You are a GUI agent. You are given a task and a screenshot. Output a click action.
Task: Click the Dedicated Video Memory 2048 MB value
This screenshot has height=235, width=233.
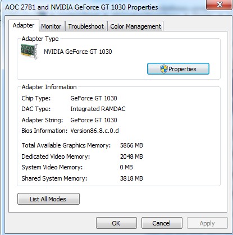(131, 156)
